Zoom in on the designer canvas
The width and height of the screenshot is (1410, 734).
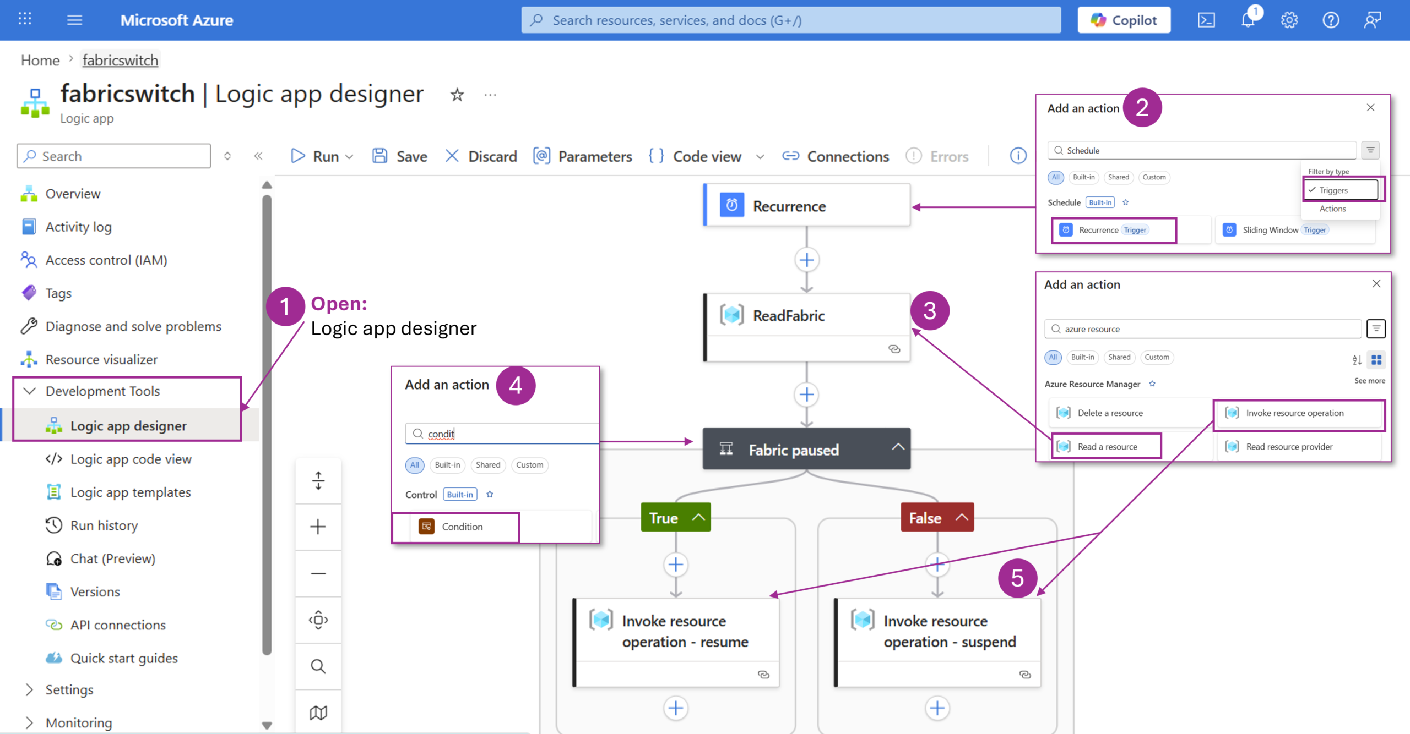pyautogui.click(x=318, y=527)
